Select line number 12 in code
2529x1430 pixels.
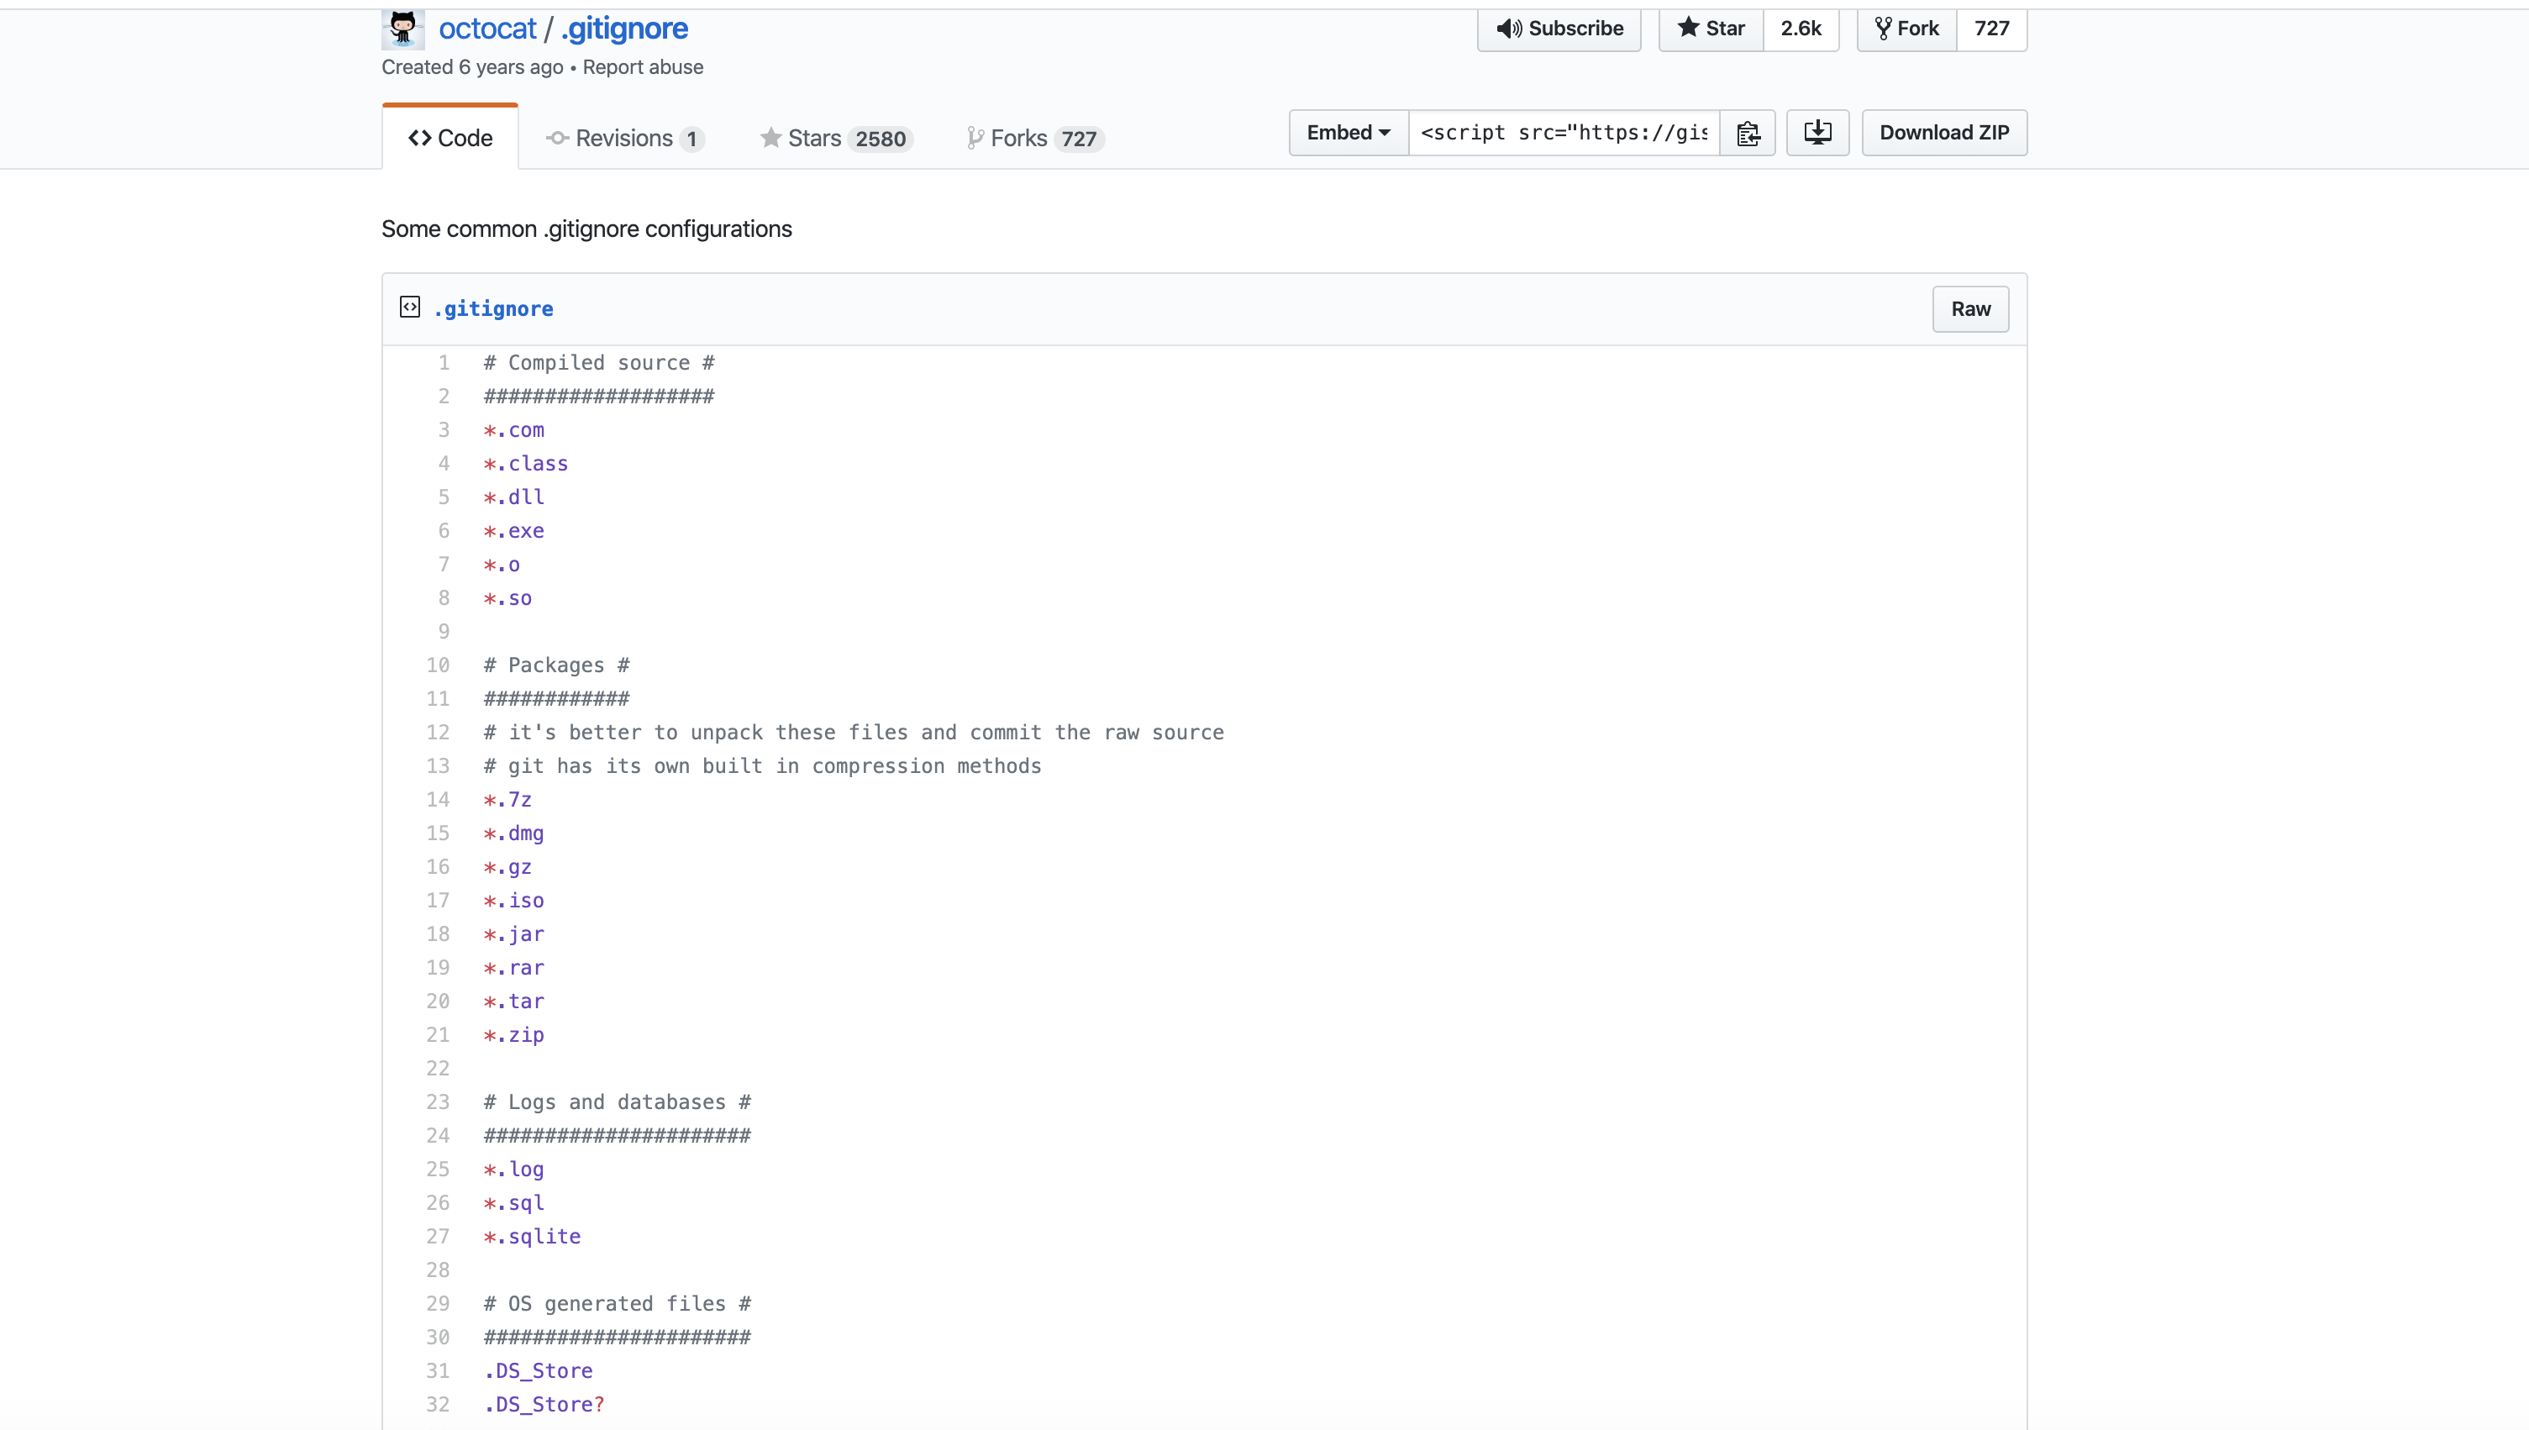coord(438,733)
